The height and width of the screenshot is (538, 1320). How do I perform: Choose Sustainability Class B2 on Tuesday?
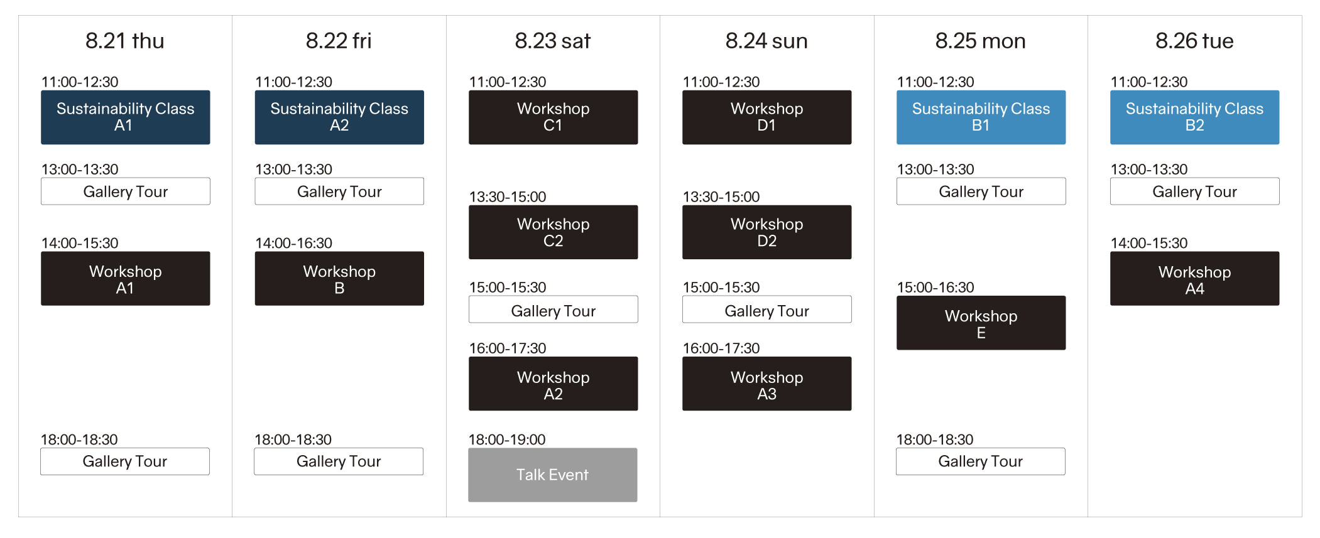1194,117
